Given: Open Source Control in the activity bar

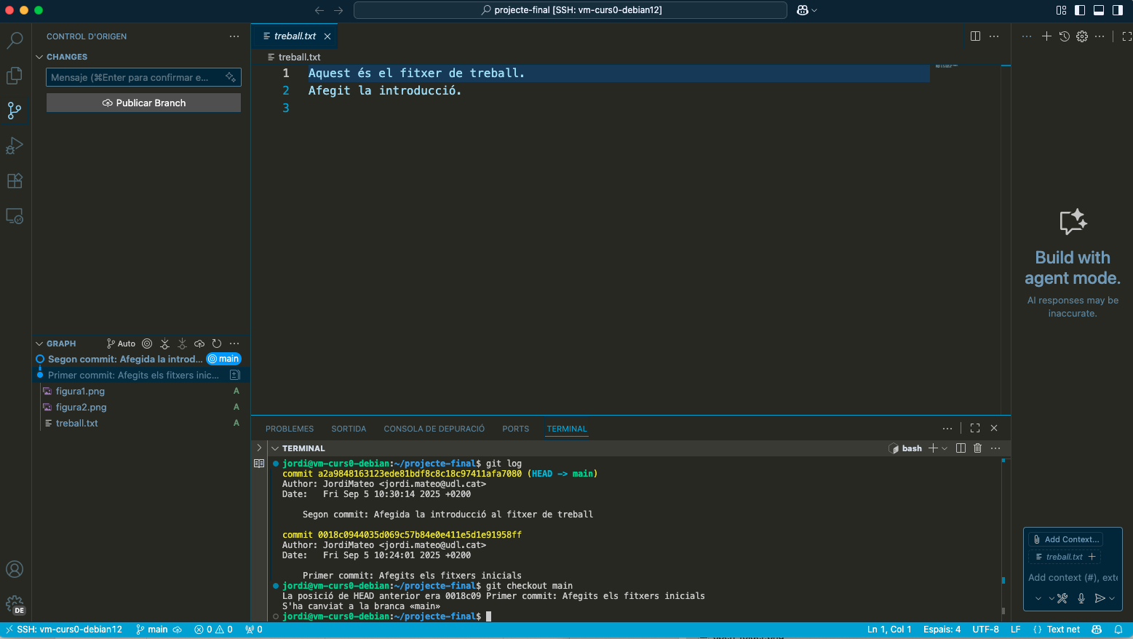Looking at the screenshot, I should coord(15,111).
